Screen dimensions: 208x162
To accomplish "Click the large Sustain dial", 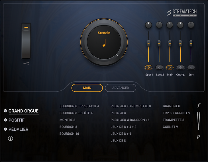I will (104, 42).
